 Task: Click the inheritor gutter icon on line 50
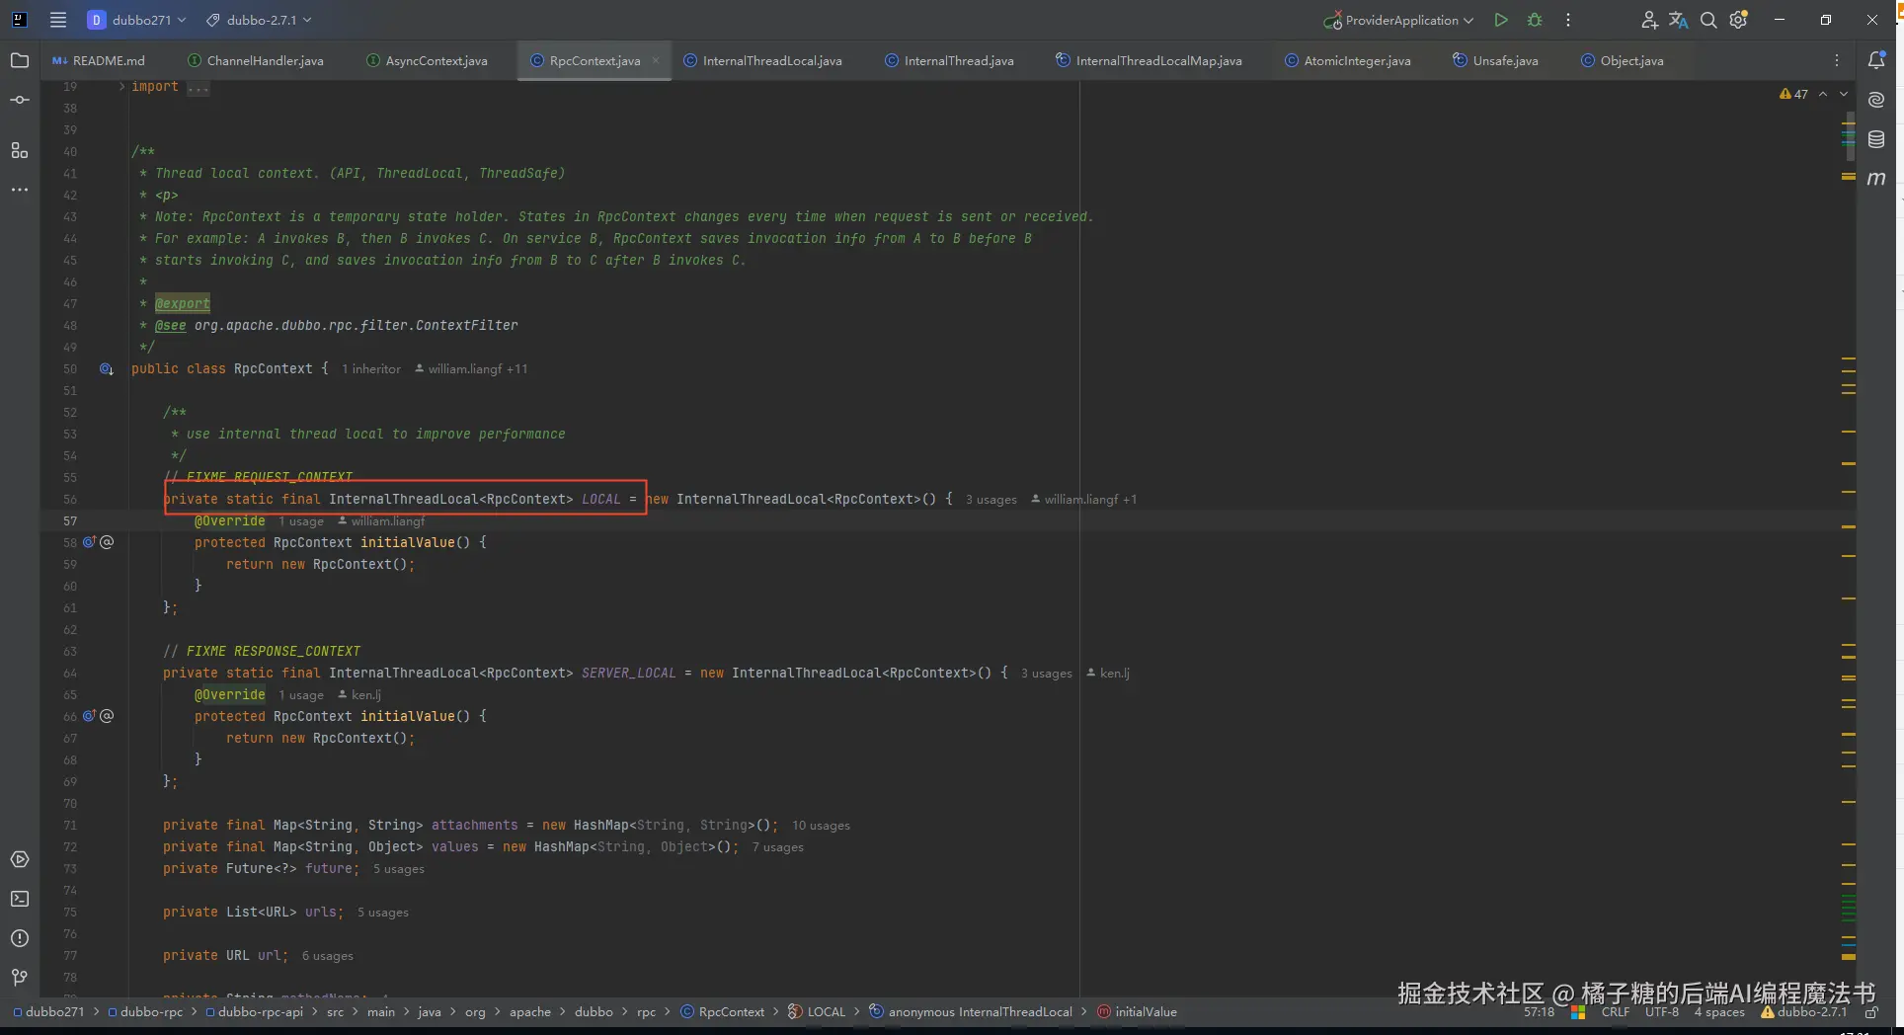pyautogui.click(x=106, y=369)
